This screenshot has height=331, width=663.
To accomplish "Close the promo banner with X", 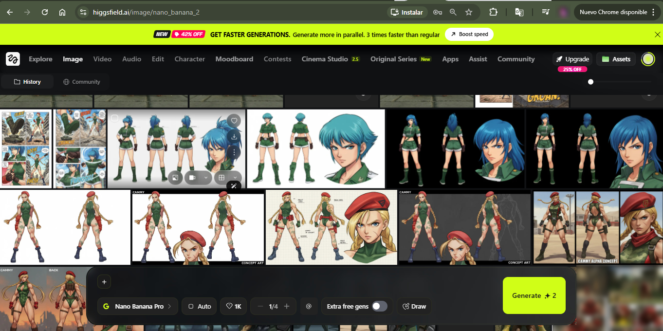I will point(658,35).
